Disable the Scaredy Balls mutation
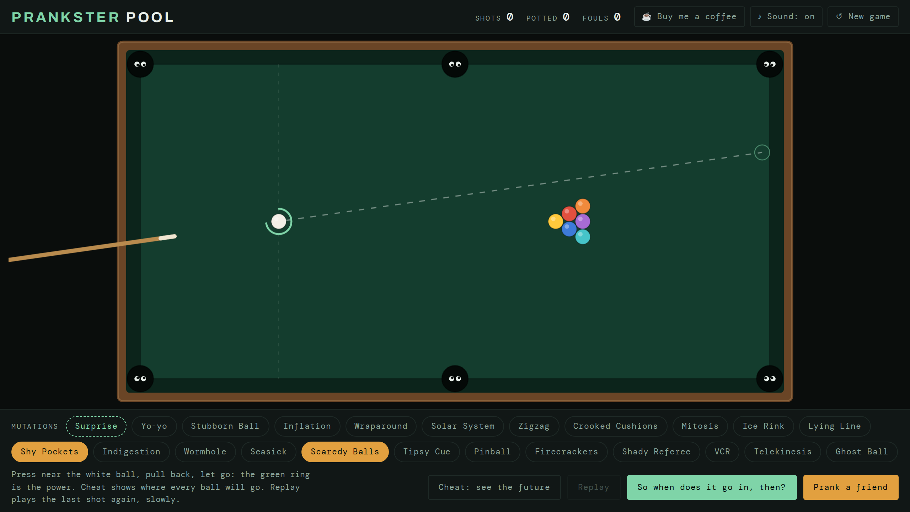 [x=345, y=452]
